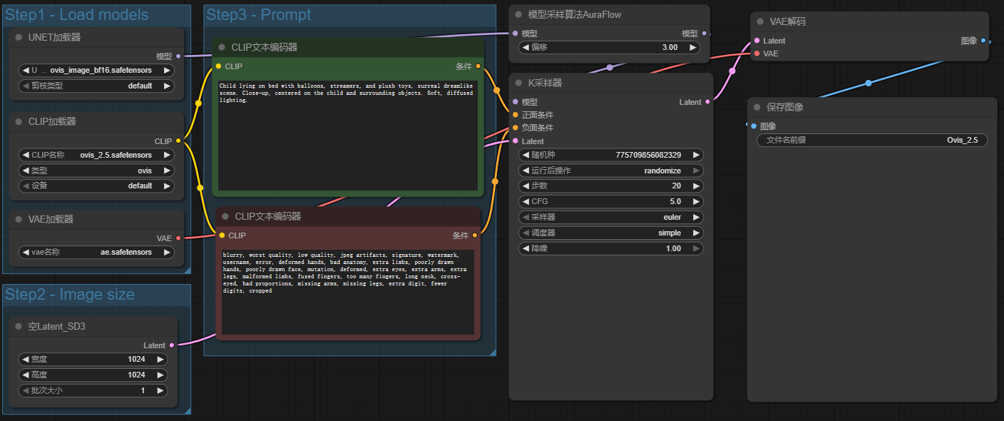
Task: Increase 批次大小 with its right arrow
Action: point(160,390)
